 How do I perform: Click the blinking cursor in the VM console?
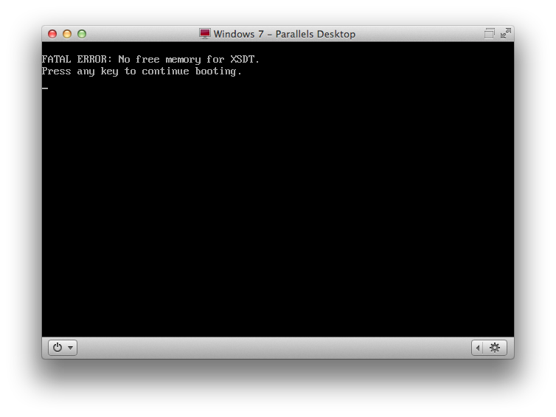pos(45,88)
